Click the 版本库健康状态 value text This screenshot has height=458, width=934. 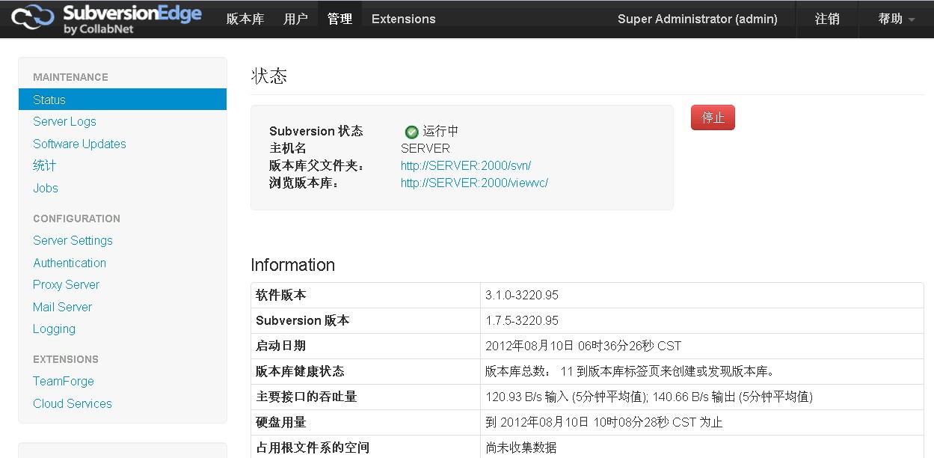point(630,371)
